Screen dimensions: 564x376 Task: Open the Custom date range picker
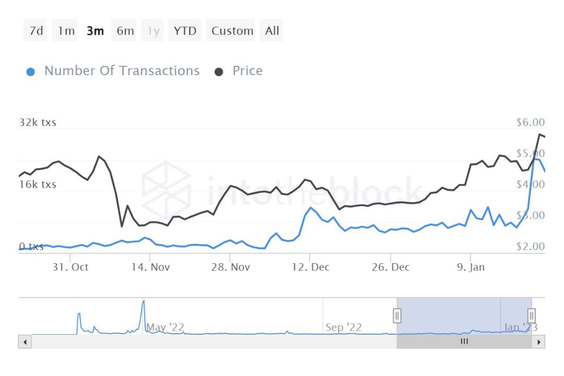click(232, 31)
